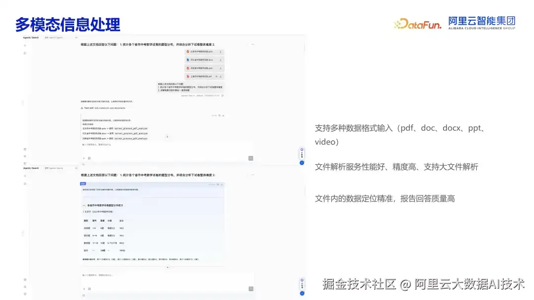Click new-chat plus icon in results-table window sidebar

pyautogui.click(x=25, y=176)
